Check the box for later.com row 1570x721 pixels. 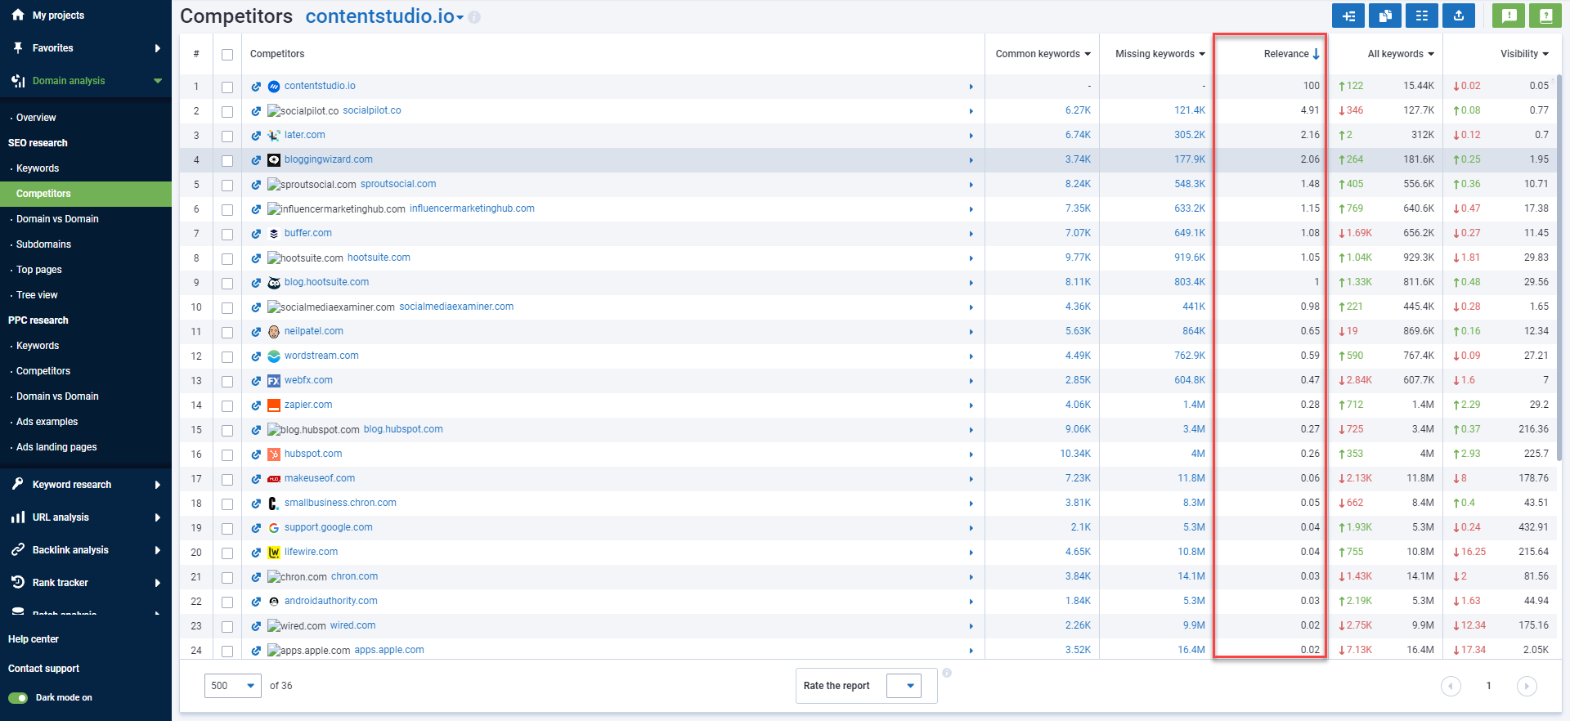click(227, 136)
